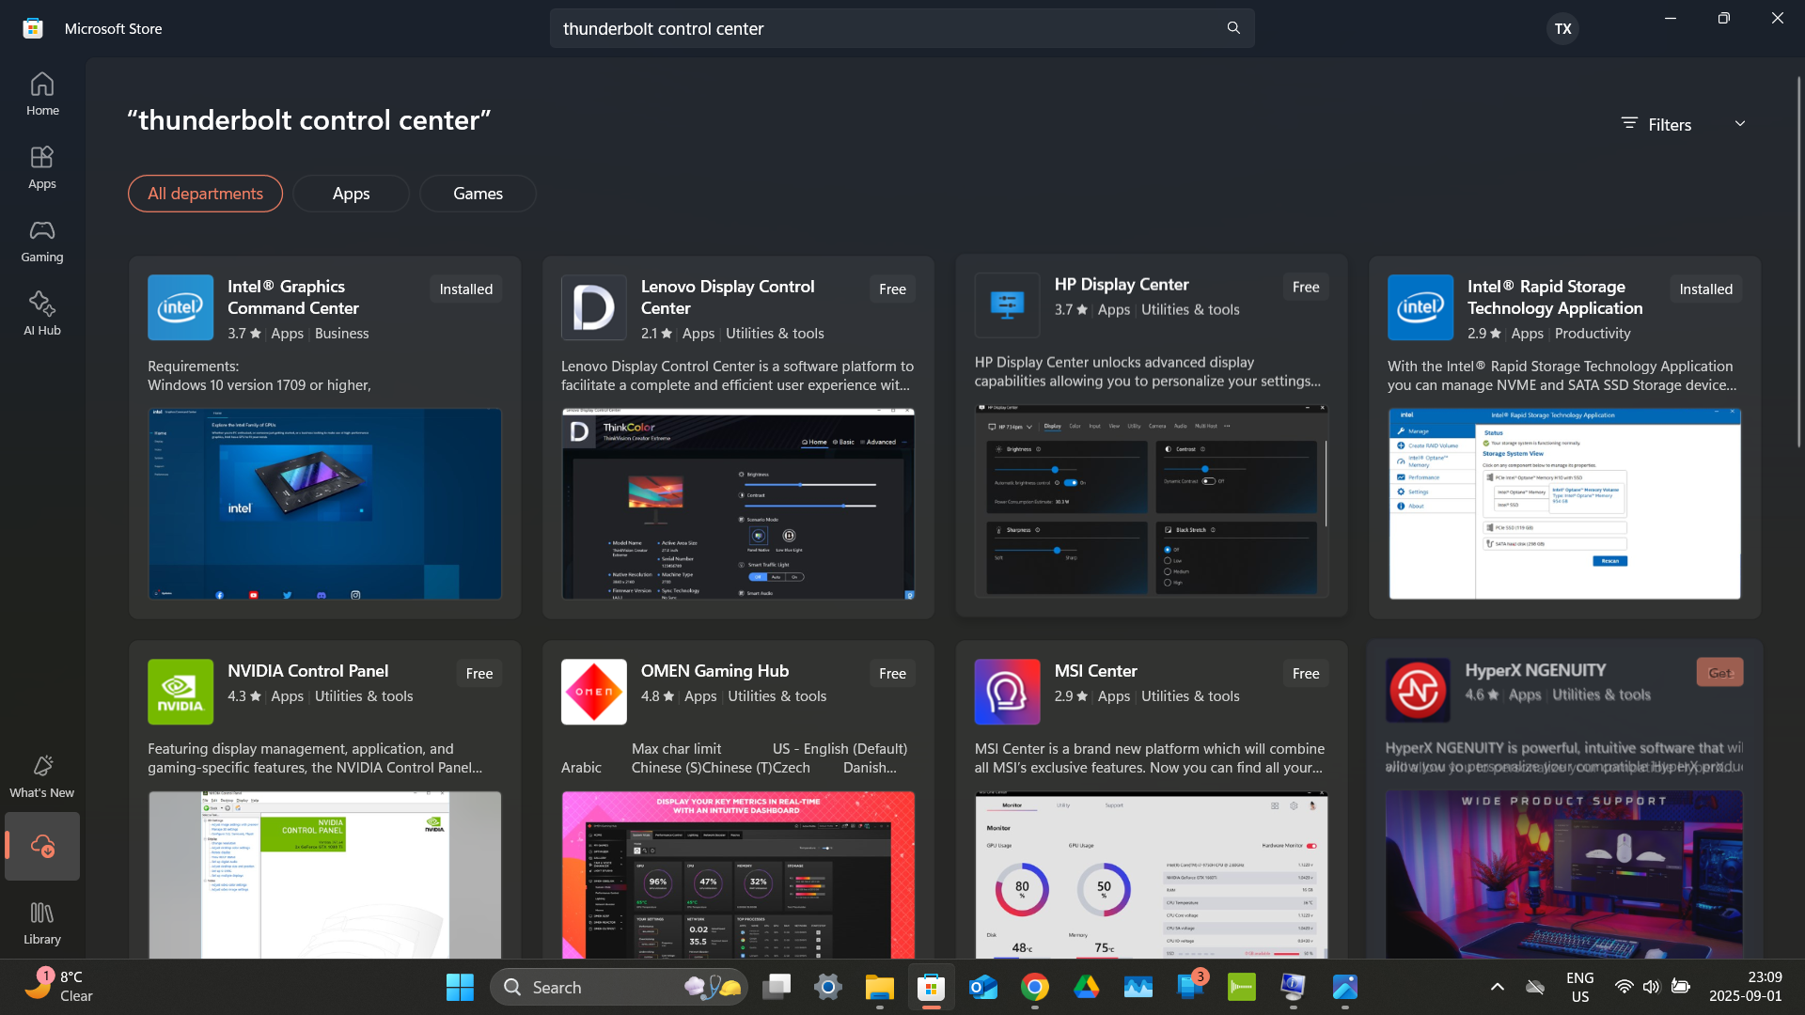Click Installed on Intel Rapid Storage Technology

click(1705, 289)
